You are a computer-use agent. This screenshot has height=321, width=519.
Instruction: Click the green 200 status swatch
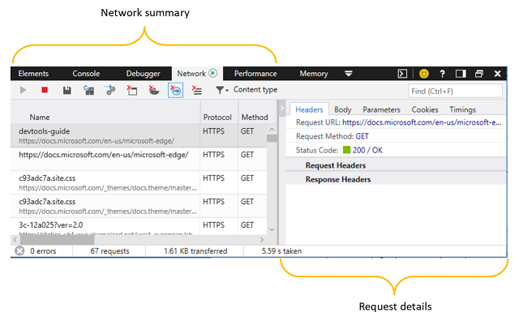coord(346,150)
